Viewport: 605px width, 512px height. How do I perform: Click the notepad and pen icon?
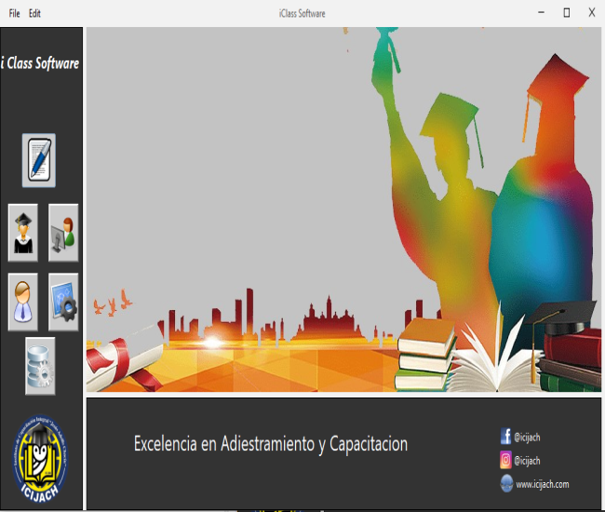tap(39, 160)
